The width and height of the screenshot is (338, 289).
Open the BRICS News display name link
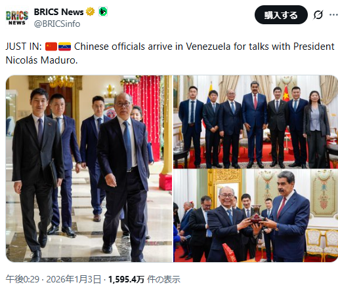pos(58,12)
